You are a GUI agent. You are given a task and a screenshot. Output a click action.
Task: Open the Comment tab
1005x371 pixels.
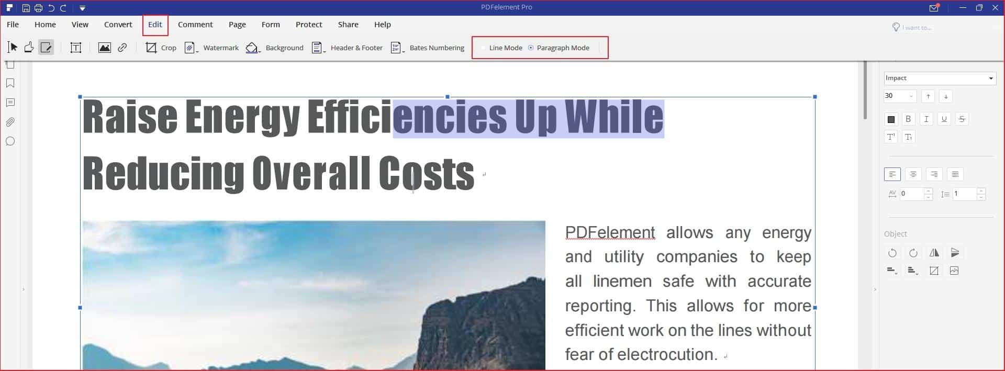click(195, 25)
